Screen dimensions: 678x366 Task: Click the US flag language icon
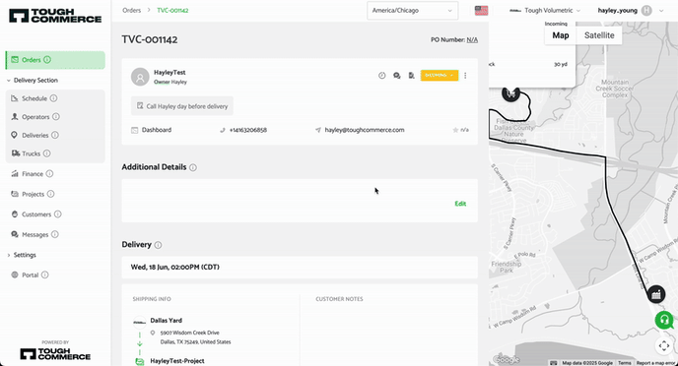481,11
